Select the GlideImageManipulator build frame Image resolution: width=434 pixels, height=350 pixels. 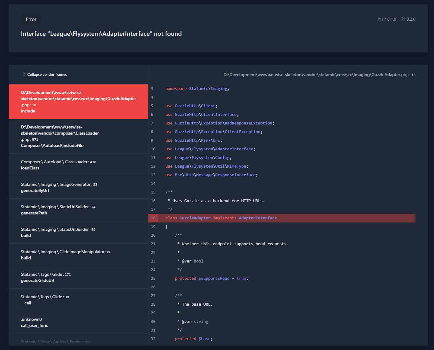pyautogui.click(x=78, y=254)
